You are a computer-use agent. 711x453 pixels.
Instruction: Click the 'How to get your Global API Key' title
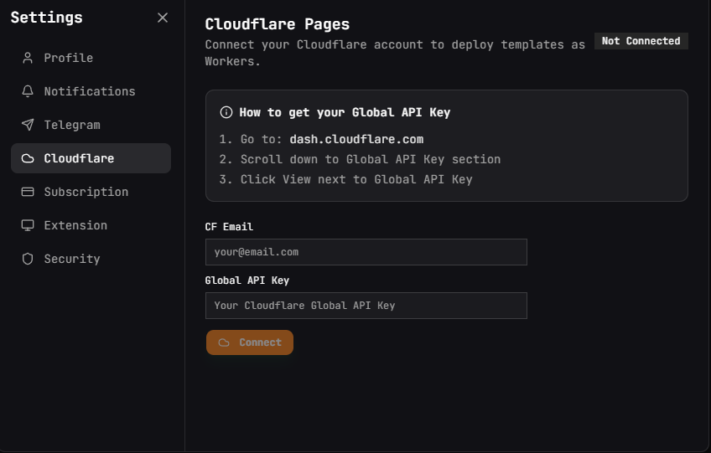pyautogui.click(x=345, y=112)
